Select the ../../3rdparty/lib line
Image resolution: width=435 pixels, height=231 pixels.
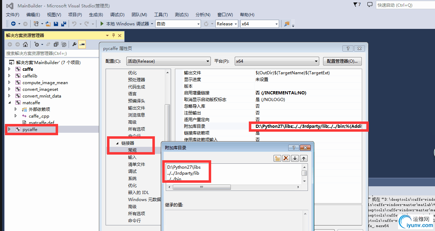pos(183,173)
